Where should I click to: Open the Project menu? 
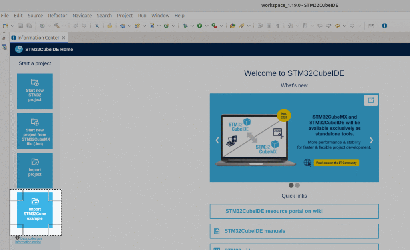click(125, 16)
